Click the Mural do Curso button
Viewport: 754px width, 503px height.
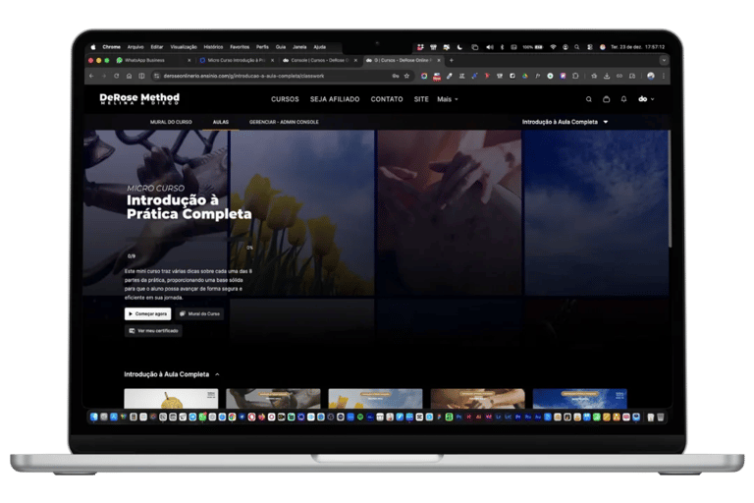pos(199,313)
